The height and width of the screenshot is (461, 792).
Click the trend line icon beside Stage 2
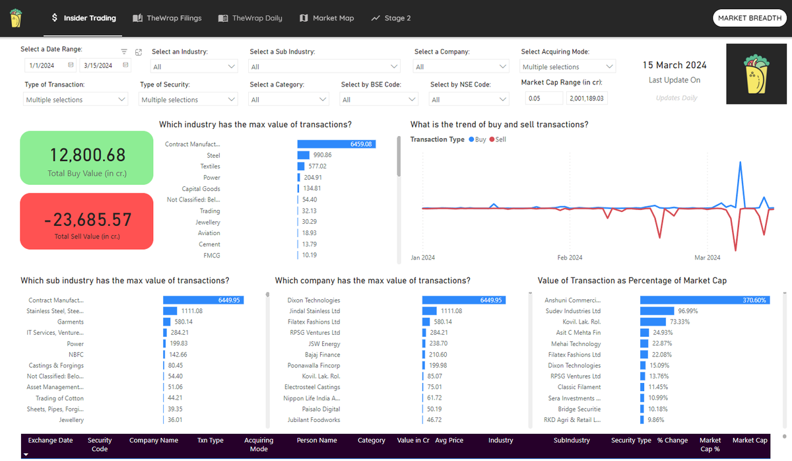(376, 18)
